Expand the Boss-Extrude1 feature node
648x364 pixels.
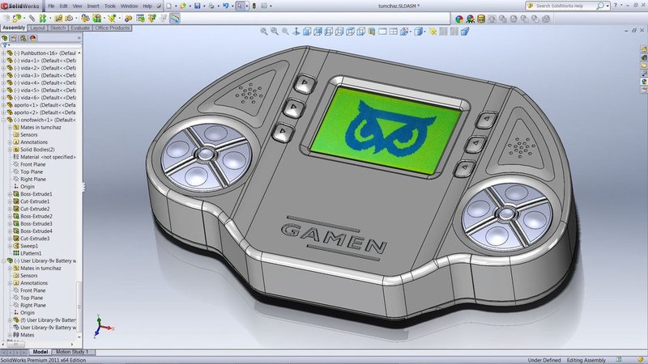tap(10, 194)
